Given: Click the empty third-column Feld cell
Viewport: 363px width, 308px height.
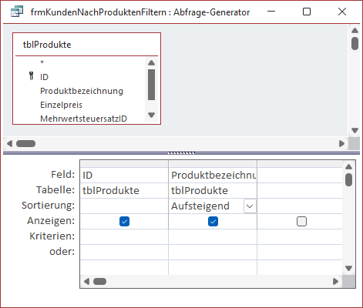Looking at the screenshot, I should click(x=300, y=176).
